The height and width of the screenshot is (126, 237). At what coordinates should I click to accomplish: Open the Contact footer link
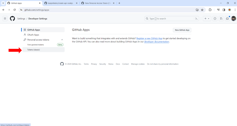click(x=125, y=64)
